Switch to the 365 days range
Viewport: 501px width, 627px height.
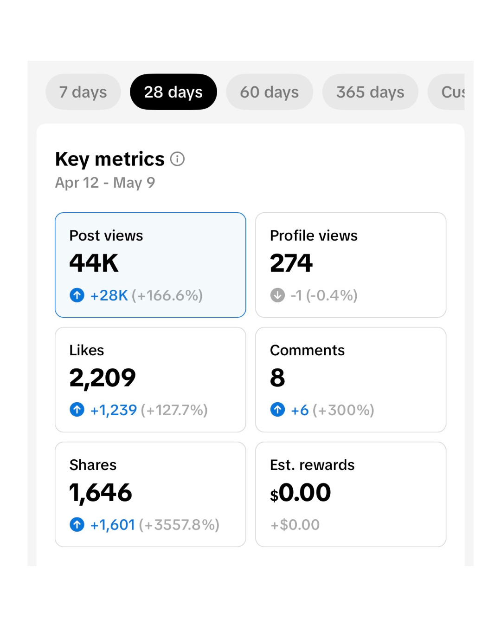(x=370, y=92)
